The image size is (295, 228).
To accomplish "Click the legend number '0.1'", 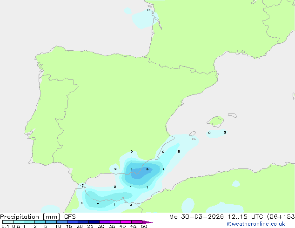I will [5, 226].
